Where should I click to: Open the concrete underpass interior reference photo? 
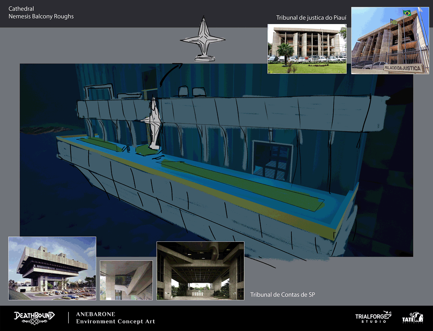click(x=200, y=271)
